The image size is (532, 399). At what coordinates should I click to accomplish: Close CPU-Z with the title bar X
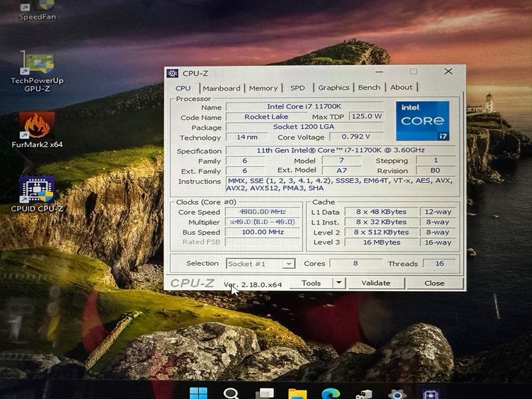pyautogui.click(x=448, y=71)
